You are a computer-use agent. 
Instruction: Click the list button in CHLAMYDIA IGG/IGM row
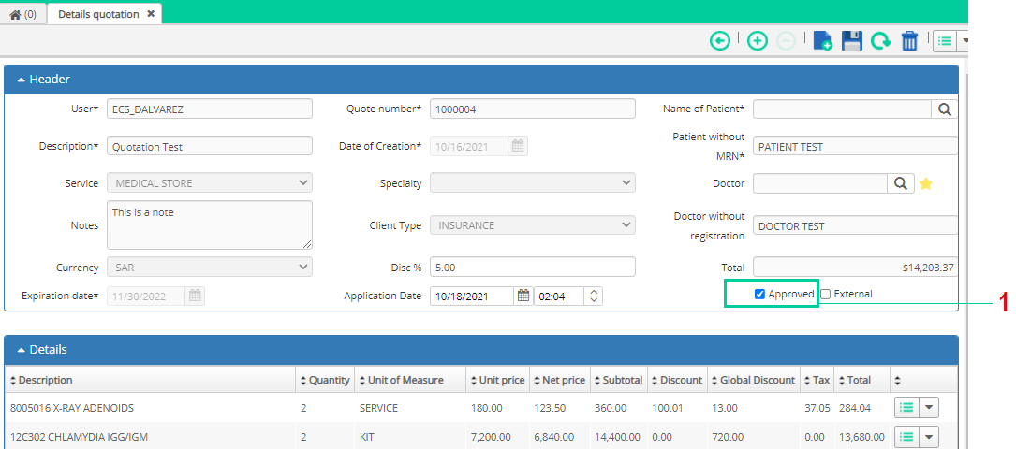(x=907, y=437)
